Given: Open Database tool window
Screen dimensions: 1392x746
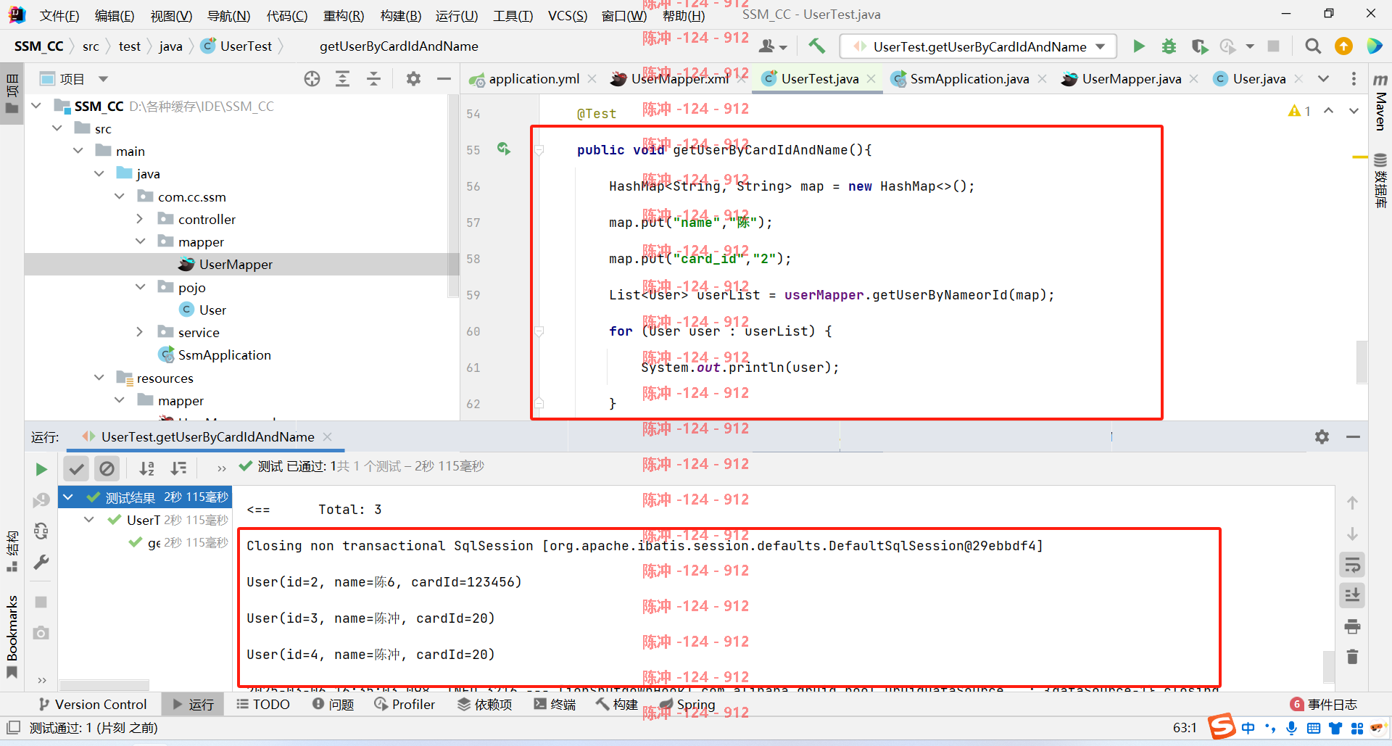Looking at the screenshot, I should (x=1380, y=181).
